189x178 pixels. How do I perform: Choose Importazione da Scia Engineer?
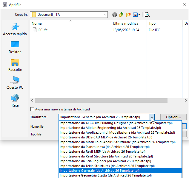120,161
